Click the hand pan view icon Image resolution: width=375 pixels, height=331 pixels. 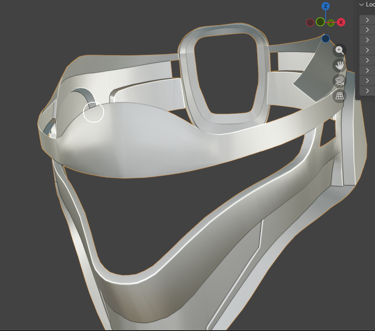tap(339, 66)
